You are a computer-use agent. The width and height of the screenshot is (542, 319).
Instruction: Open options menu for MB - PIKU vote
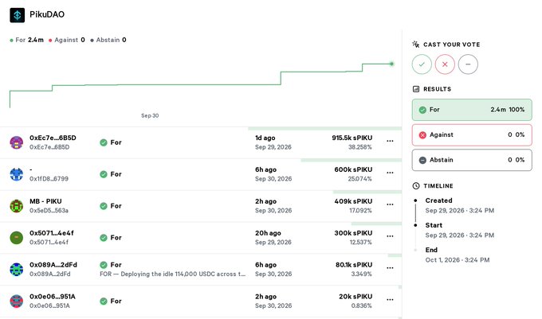click(x=390, y=204)
